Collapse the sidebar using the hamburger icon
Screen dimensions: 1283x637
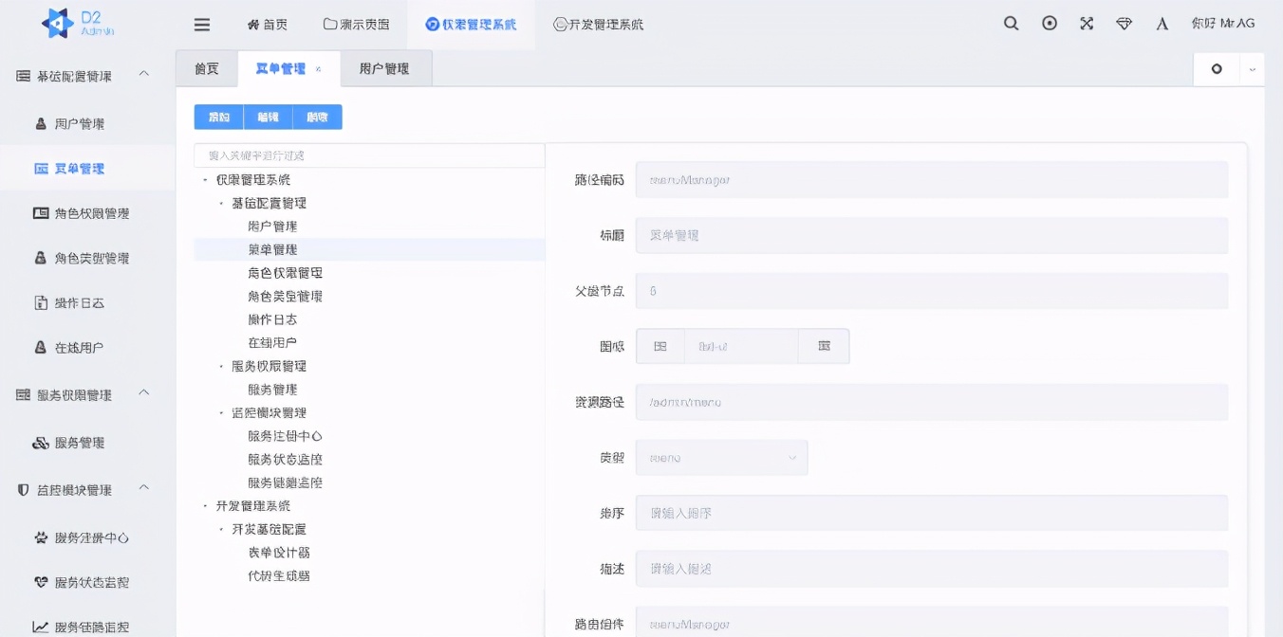pos(201,25)
